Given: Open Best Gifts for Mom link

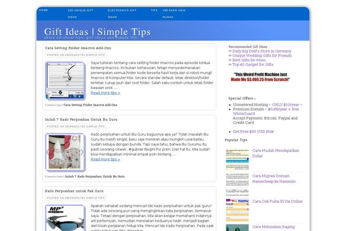Looking at the screenshot, I should coord(249,60).
